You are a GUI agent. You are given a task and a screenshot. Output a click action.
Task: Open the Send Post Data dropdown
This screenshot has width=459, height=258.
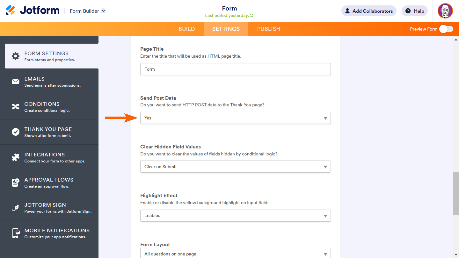point(235,118)
